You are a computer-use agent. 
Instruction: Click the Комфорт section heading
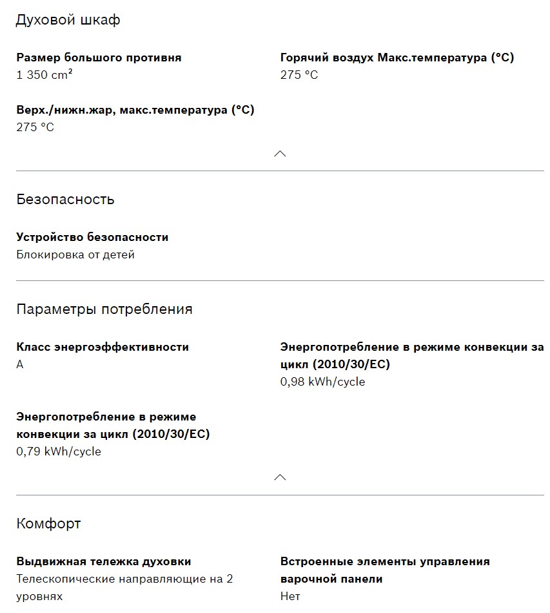(48, 523)
